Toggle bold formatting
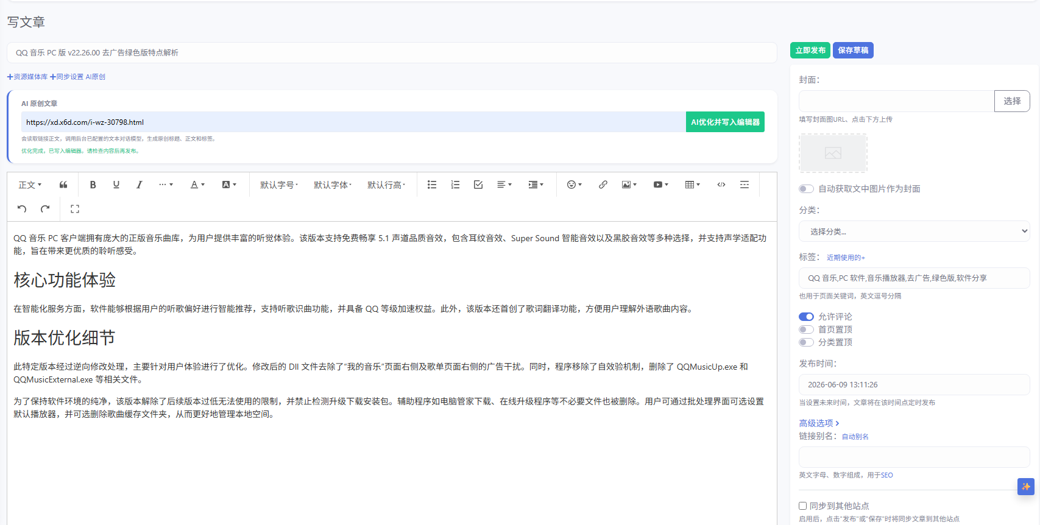The width and height of the screenshot is (1040, 525). 93,185
